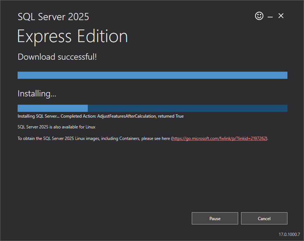Pause the SQL Server installation
304x241 pixels.
pos(215,218)
